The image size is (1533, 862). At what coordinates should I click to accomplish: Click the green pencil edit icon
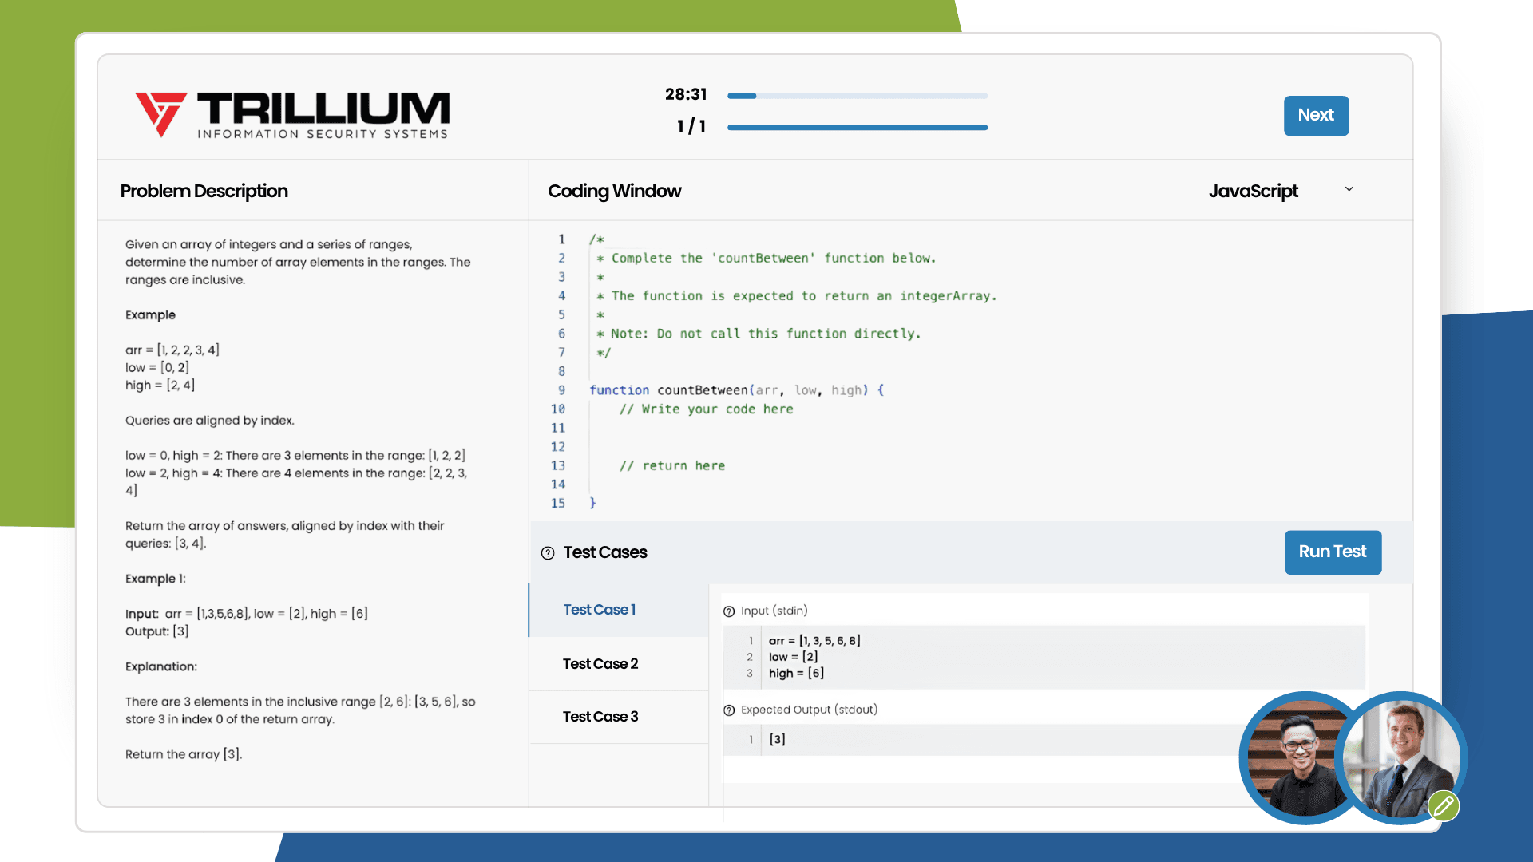[x=1444, y=807]
